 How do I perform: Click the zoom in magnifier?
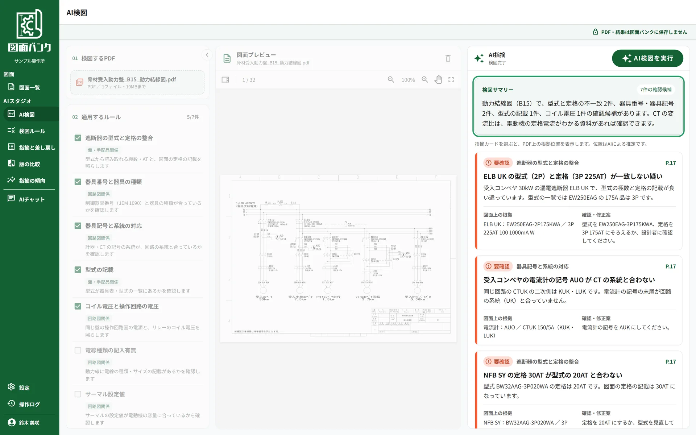click(425, 79)
